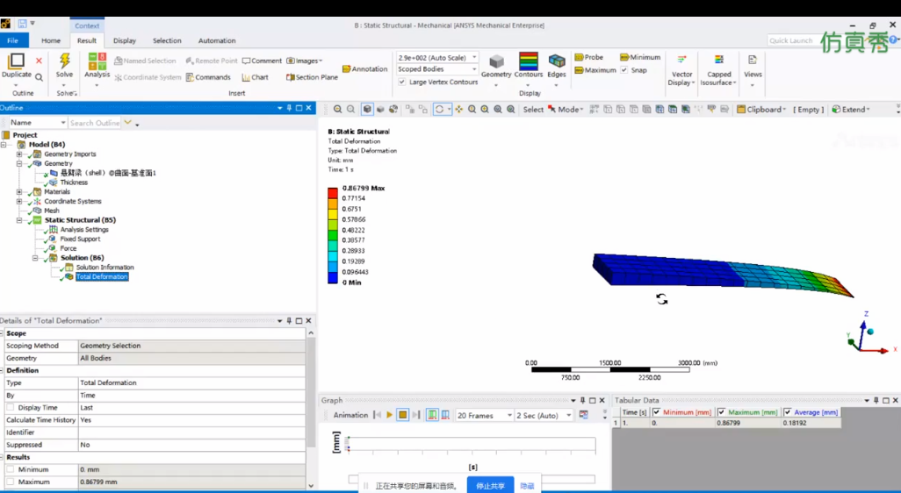Click the Duplicate icon

tap(16, 61)
